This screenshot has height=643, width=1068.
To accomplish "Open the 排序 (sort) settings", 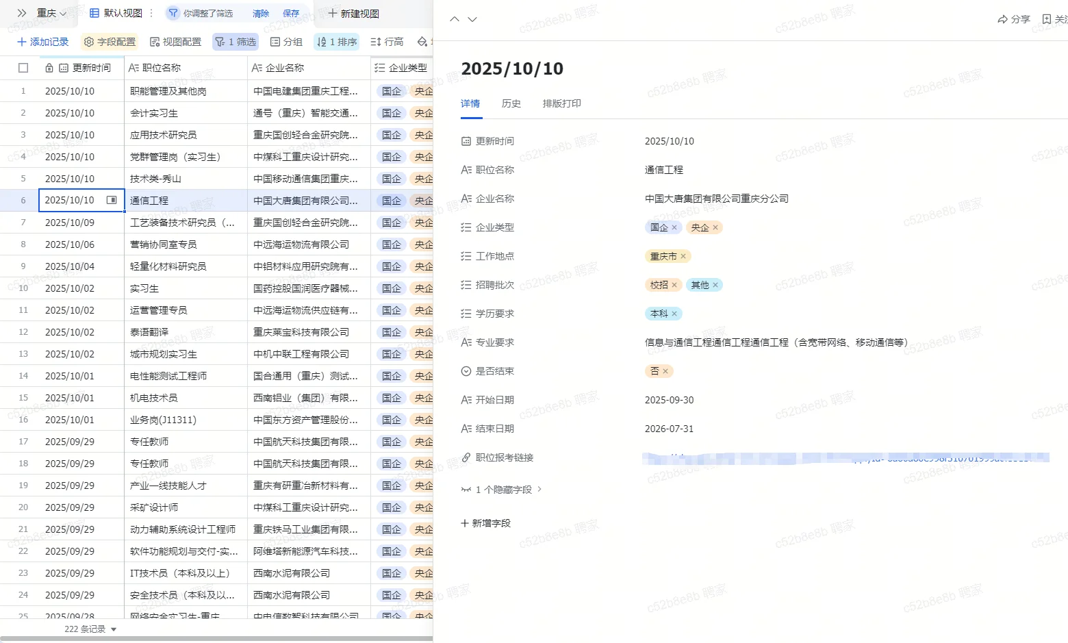I will click(x=336, y=41).
